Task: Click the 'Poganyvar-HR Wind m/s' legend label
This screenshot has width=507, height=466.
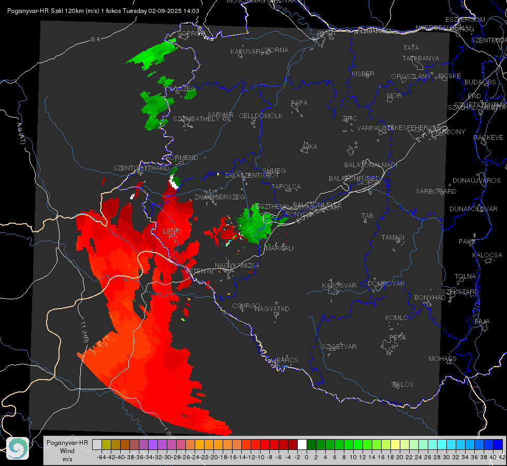Action: click(x=67, y=451)
